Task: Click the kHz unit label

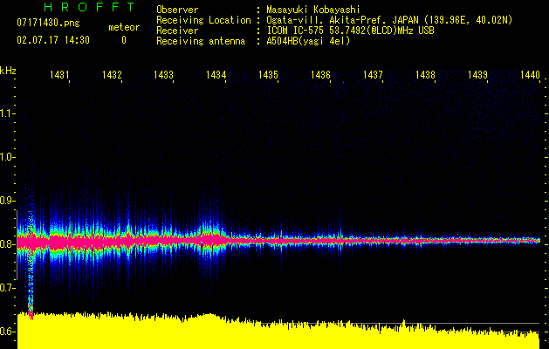Action: point(9,70)
